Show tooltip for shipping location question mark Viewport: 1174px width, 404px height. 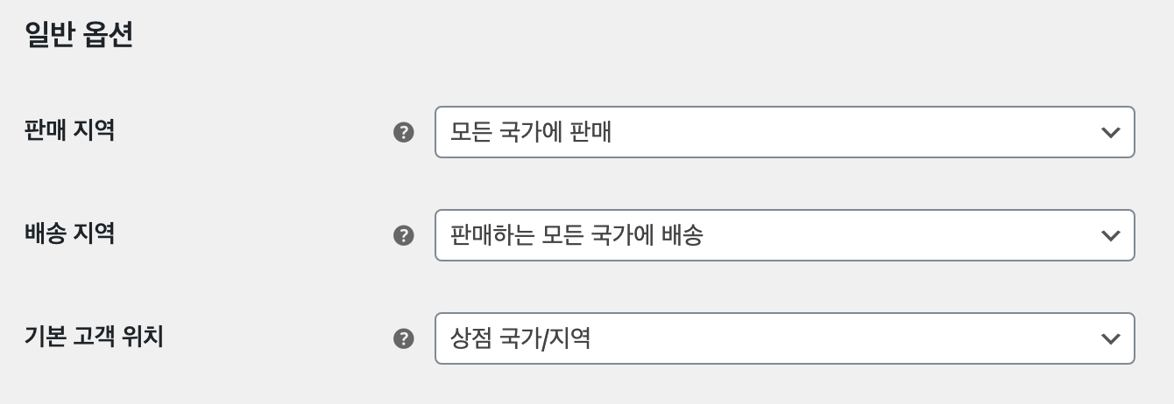[403, 235]
